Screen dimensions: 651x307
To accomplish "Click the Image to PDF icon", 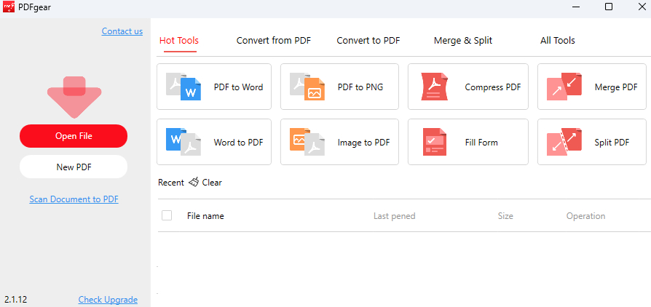I will pyautogui.click(x=307, y=142).
